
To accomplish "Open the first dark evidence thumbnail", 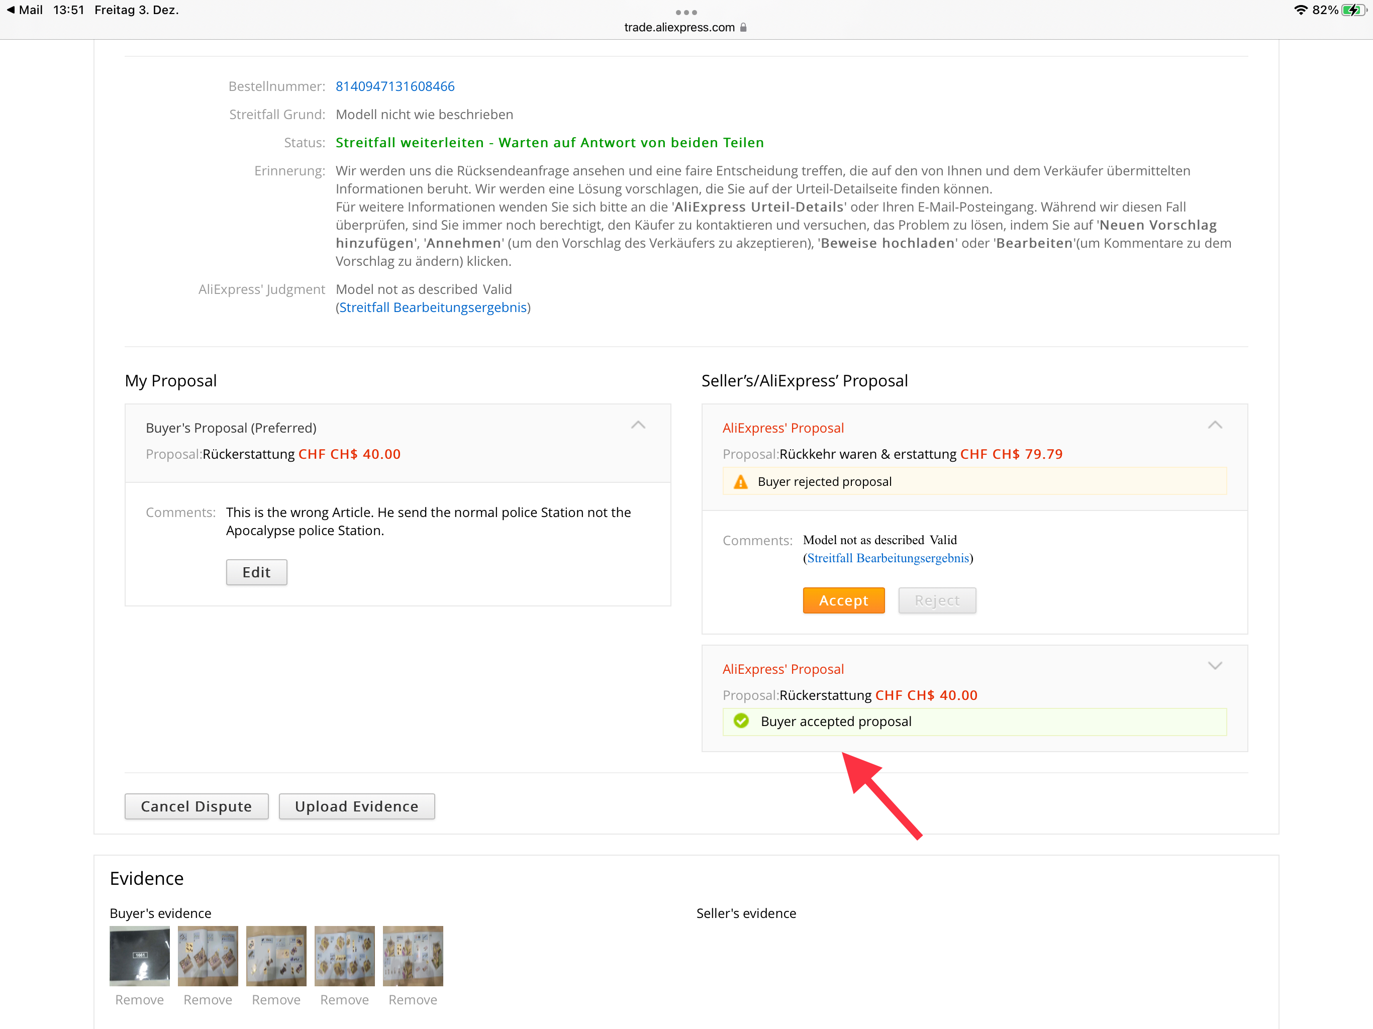I will click(x=140, y=956).
